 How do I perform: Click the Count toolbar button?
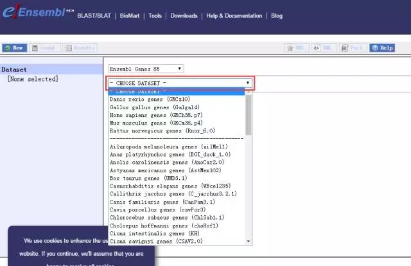click(44, 48)
